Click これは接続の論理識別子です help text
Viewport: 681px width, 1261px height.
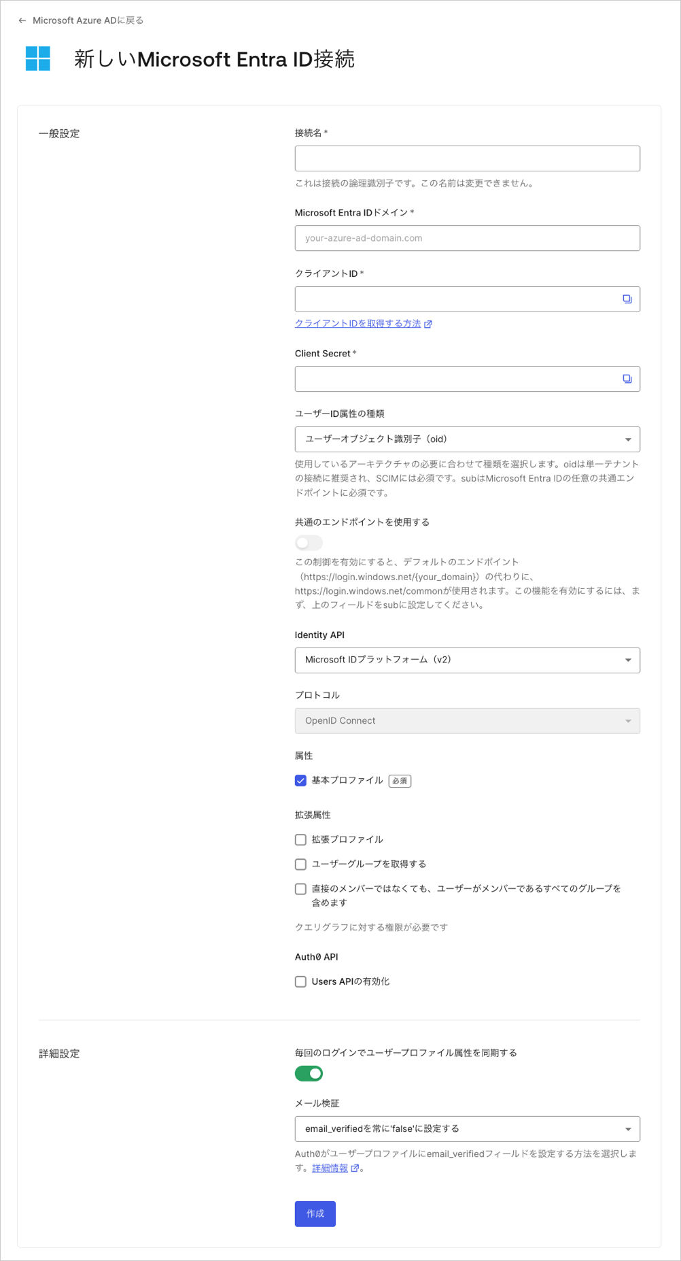pyautogui.click(x=414, y=183)
